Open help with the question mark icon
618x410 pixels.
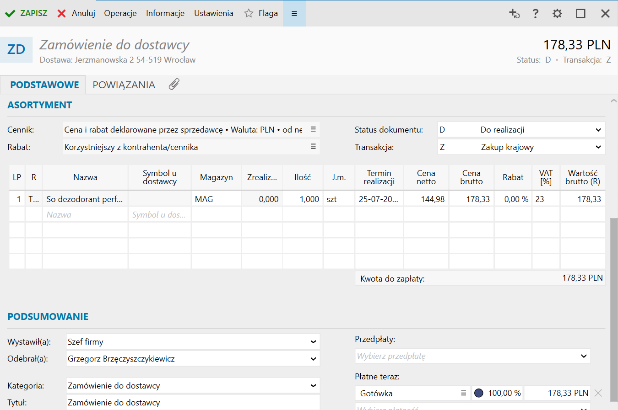535,13
